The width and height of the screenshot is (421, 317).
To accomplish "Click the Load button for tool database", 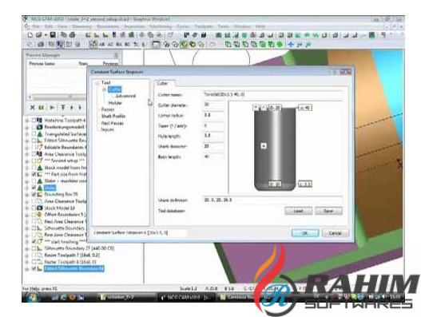I will [298, 211].
